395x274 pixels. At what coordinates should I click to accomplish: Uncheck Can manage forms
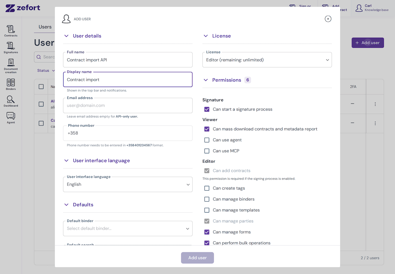point(207,232)
